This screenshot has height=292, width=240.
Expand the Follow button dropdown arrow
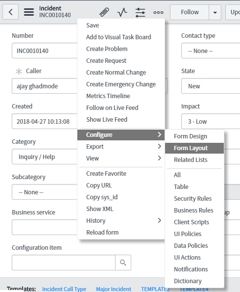click(x=215, y=12)
